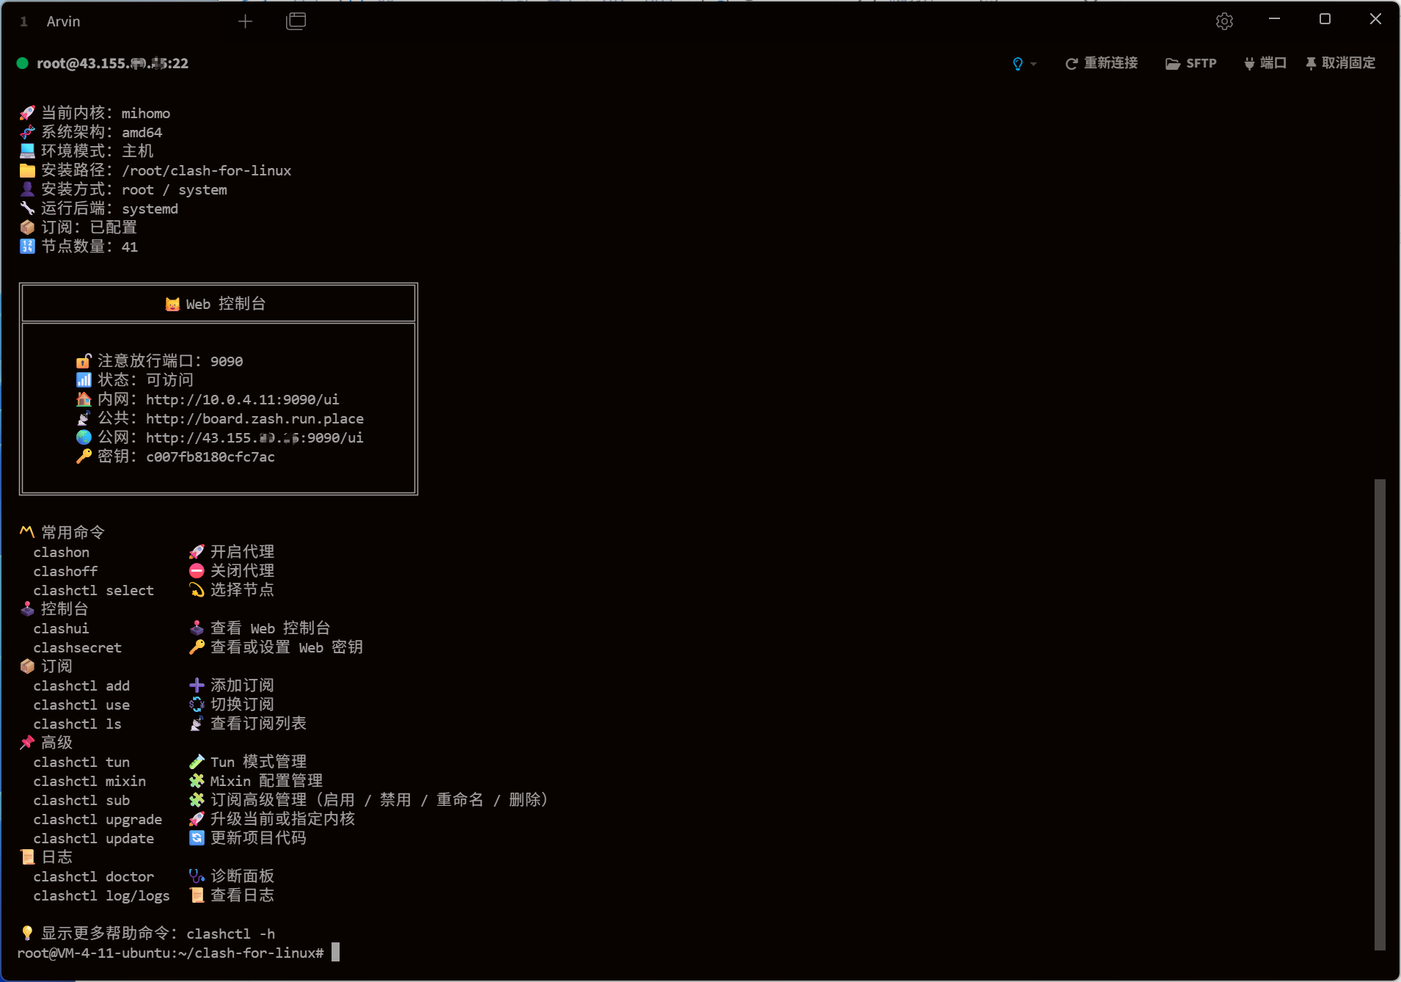This screenshot has height=982, width=1401.
Task: Open a new terminal tab with plus icon
Action: point(245,21)
